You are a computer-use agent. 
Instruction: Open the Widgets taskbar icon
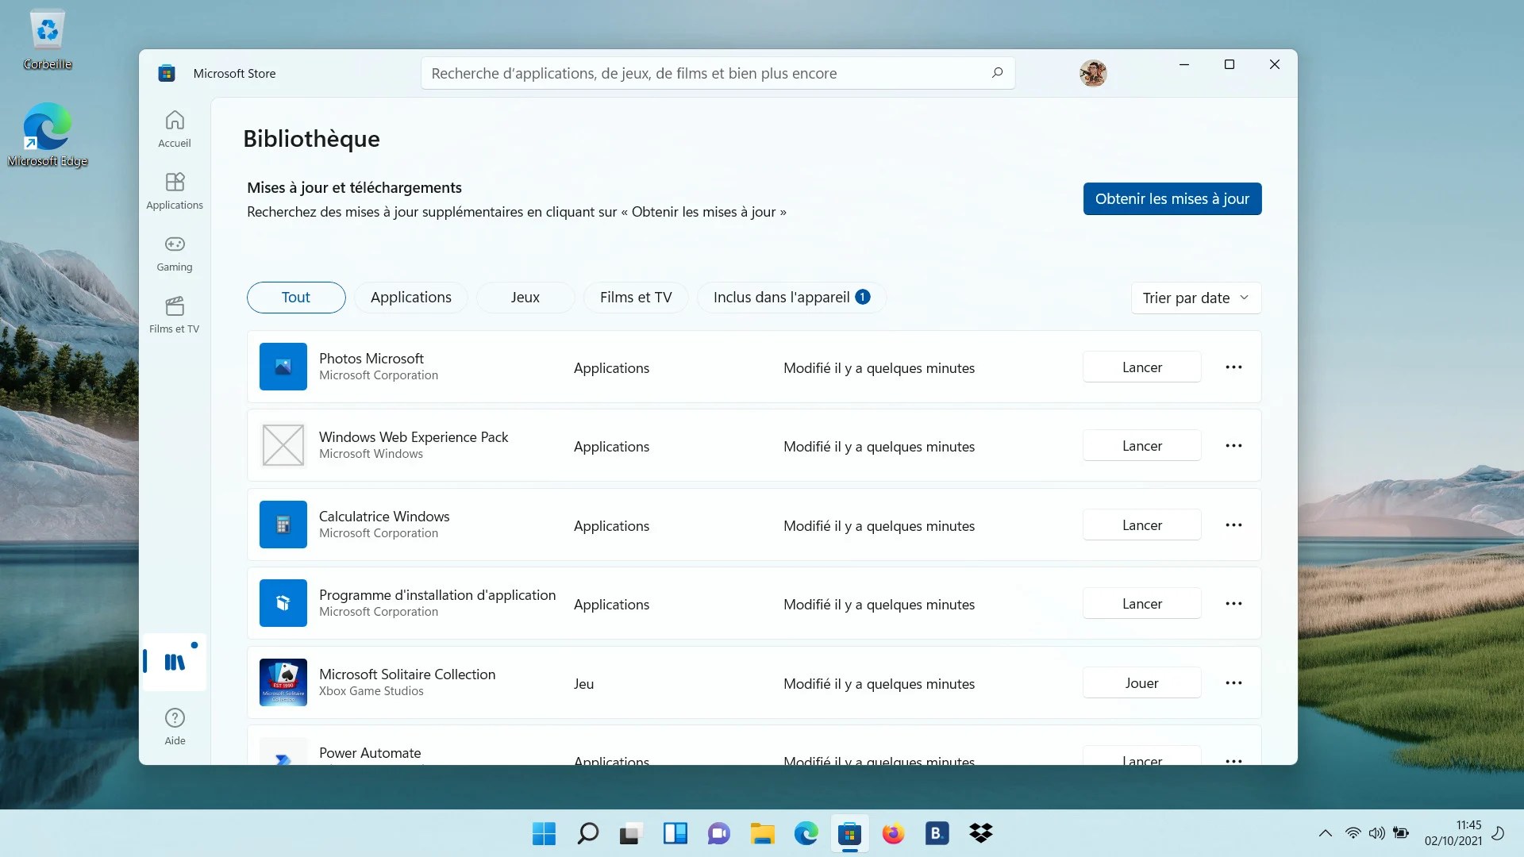tap(675, 833)
